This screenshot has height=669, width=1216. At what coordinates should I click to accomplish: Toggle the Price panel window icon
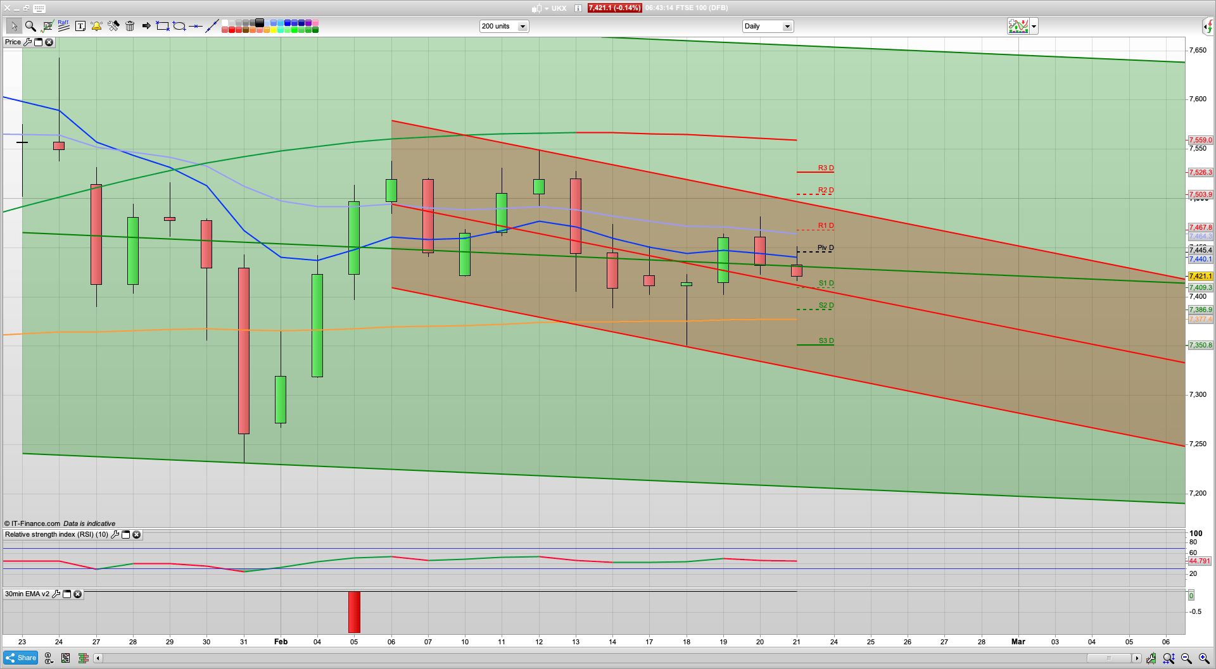click(38, 42)
